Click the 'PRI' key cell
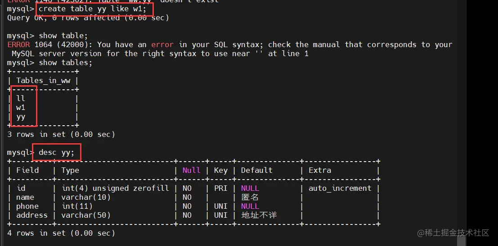Image resolution: width=498 pixels, height=246 pixels. [221, 188]
